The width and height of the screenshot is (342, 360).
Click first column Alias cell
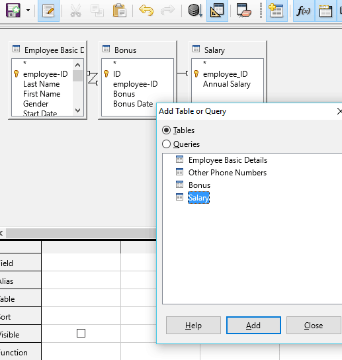click(81, 280)
